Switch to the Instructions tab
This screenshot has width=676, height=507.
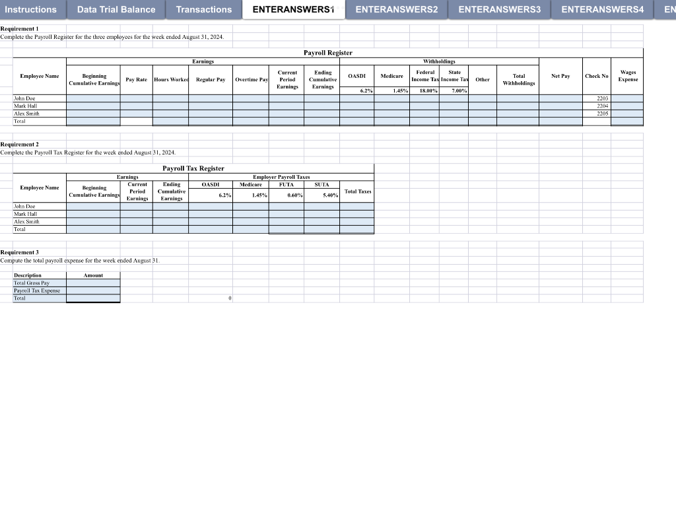click(x=31, y=9)
